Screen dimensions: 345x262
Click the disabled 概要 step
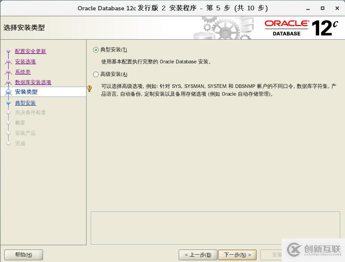pyautogui.click(x=20, y=123)
